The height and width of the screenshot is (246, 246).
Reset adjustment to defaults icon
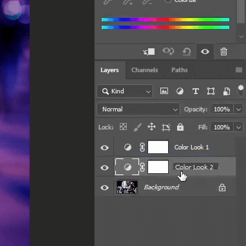[x=186, y=52]
